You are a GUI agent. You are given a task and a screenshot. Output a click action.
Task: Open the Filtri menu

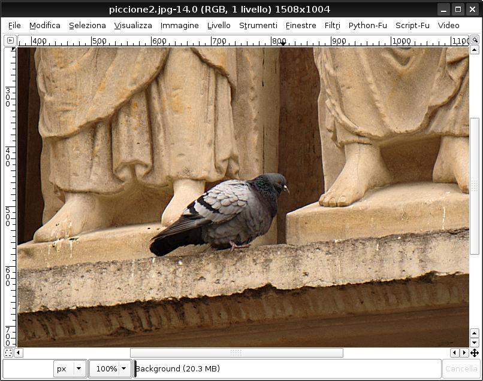tap(332, 25)
